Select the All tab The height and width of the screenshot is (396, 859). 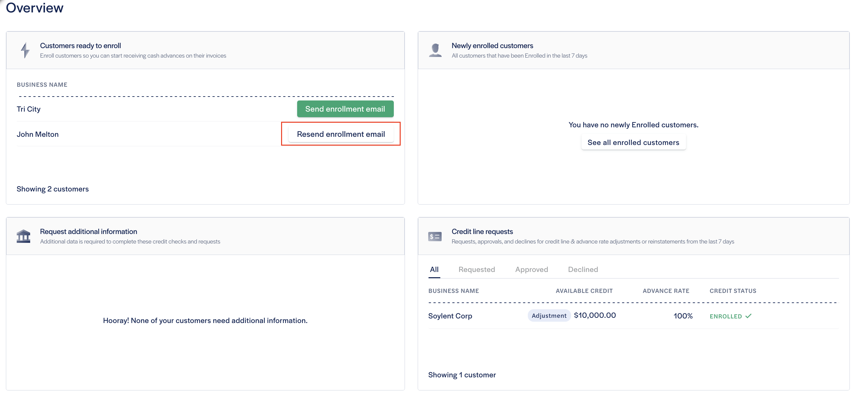click(x=434, y=269)
